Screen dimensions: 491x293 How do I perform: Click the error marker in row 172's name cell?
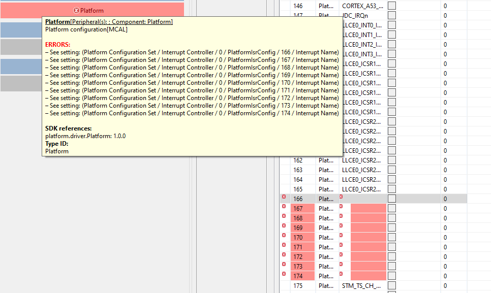341,256
